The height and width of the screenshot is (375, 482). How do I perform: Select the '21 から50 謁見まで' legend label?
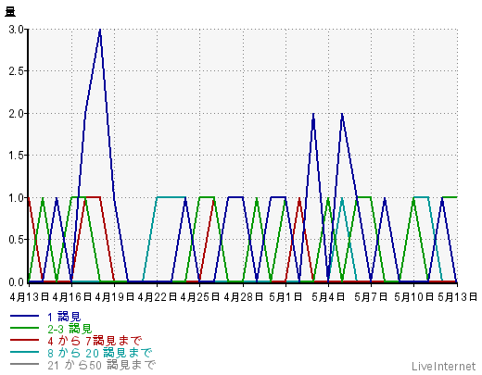(x=101, y=365)
